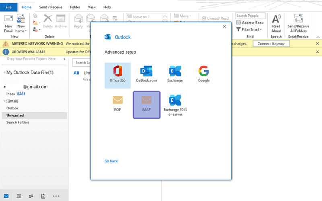Open the File tab

point(8,7)
